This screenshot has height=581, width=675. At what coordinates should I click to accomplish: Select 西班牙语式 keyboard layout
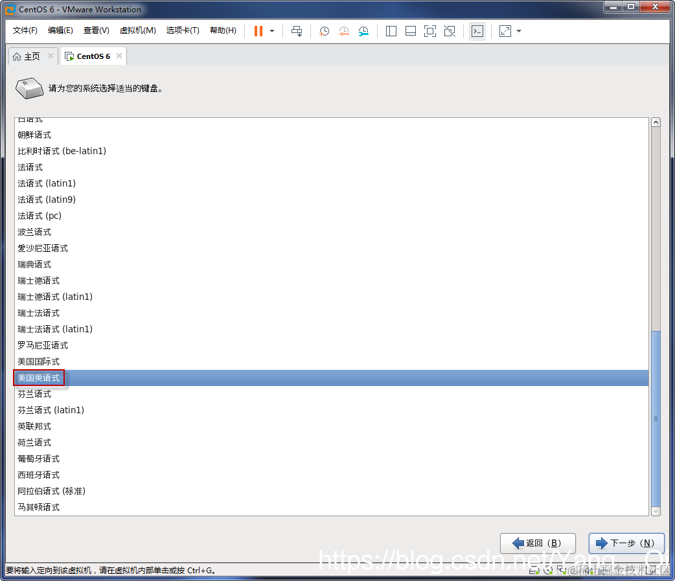(332, 475)
